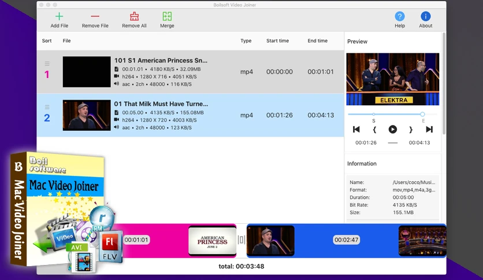Viewport: 483px width, 280px height.
Task: Click the total: 00:03:48 label
Action: 241,267
